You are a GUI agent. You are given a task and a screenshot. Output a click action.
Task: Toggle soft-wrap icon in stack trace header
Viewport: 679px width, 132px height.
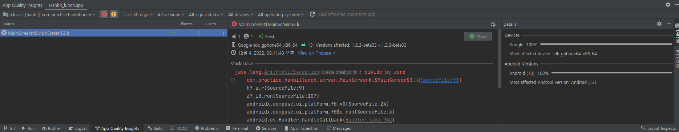point(493,24)
